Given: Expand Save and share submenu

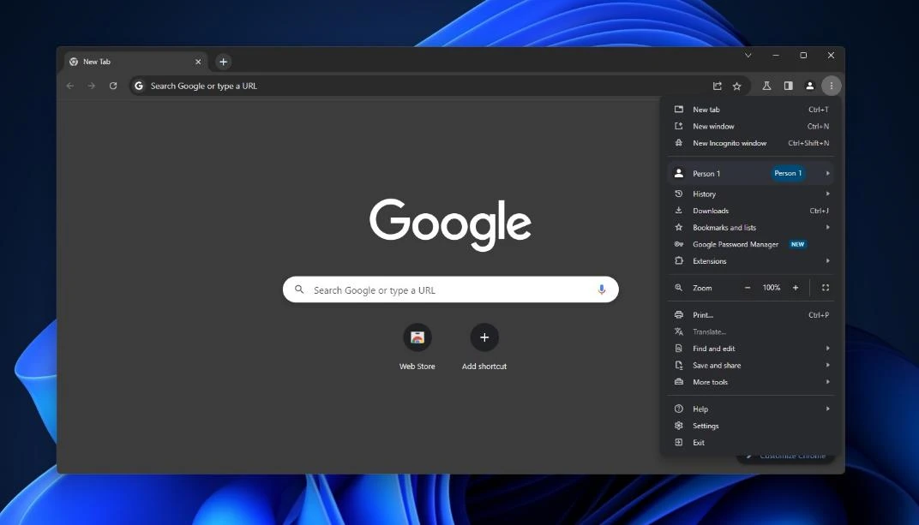Looking at the screenshot, I should pos(751,365).
